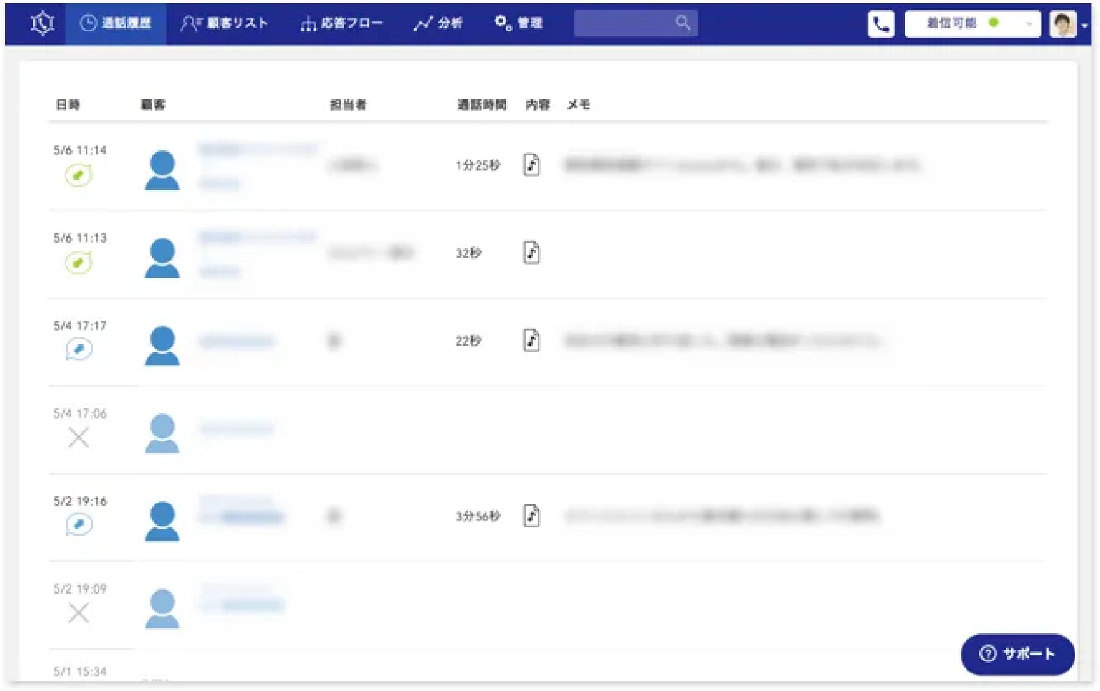Viewport: 1100px width, 691px height.
Task: Click customer name link in the 5/4 17:06 row
Action: [x=237, y=428]
